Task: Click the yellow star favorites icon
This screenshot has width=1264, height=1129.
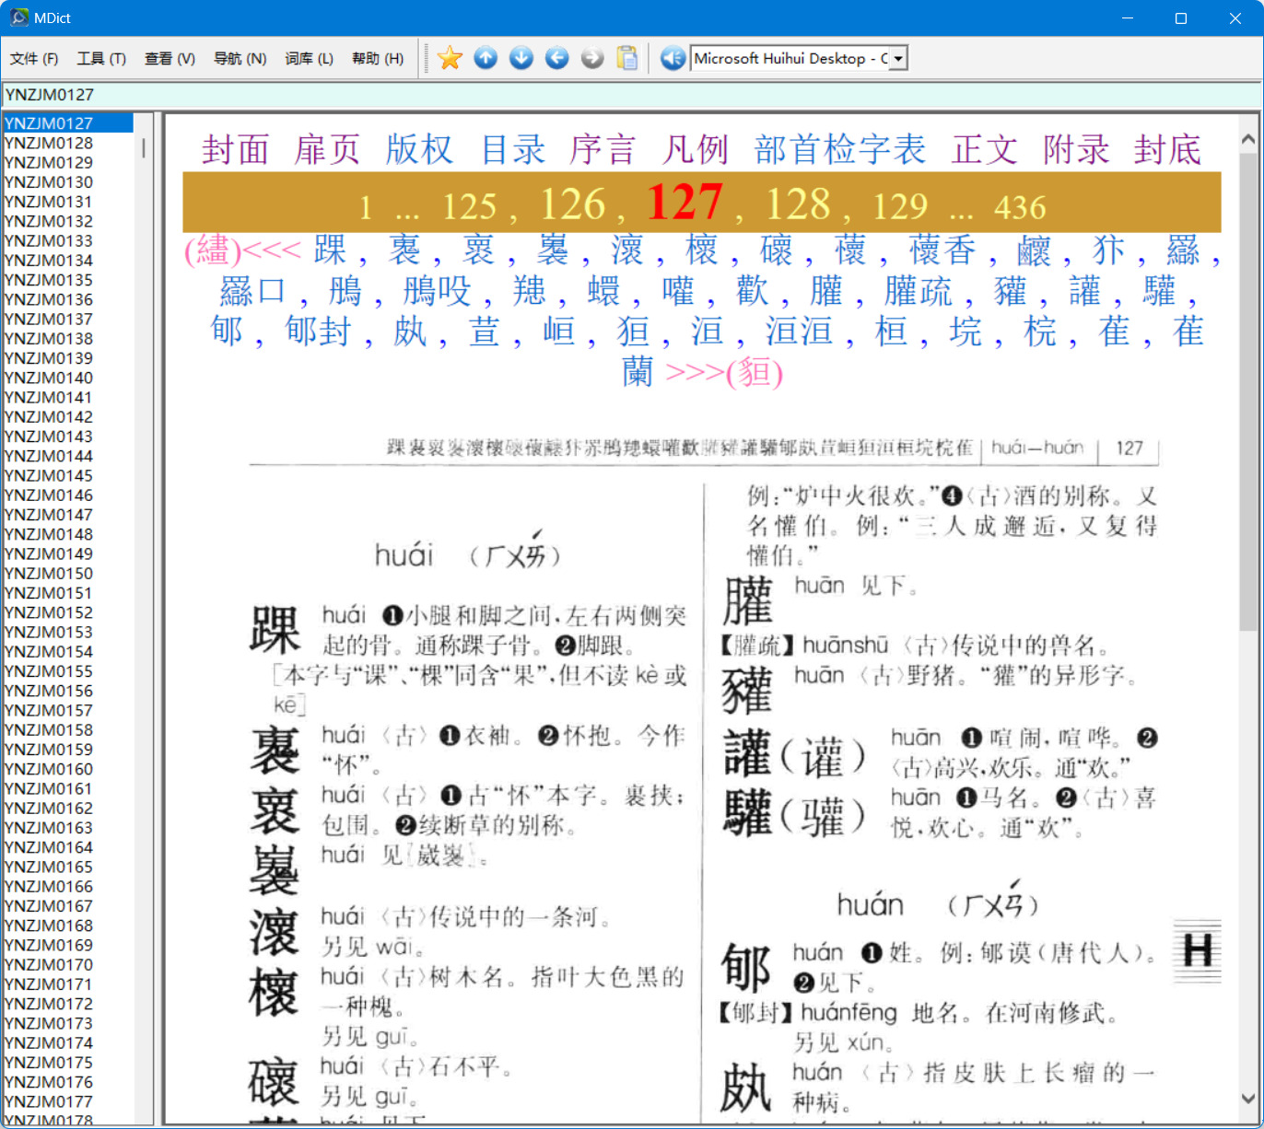Action: point(450,58)
